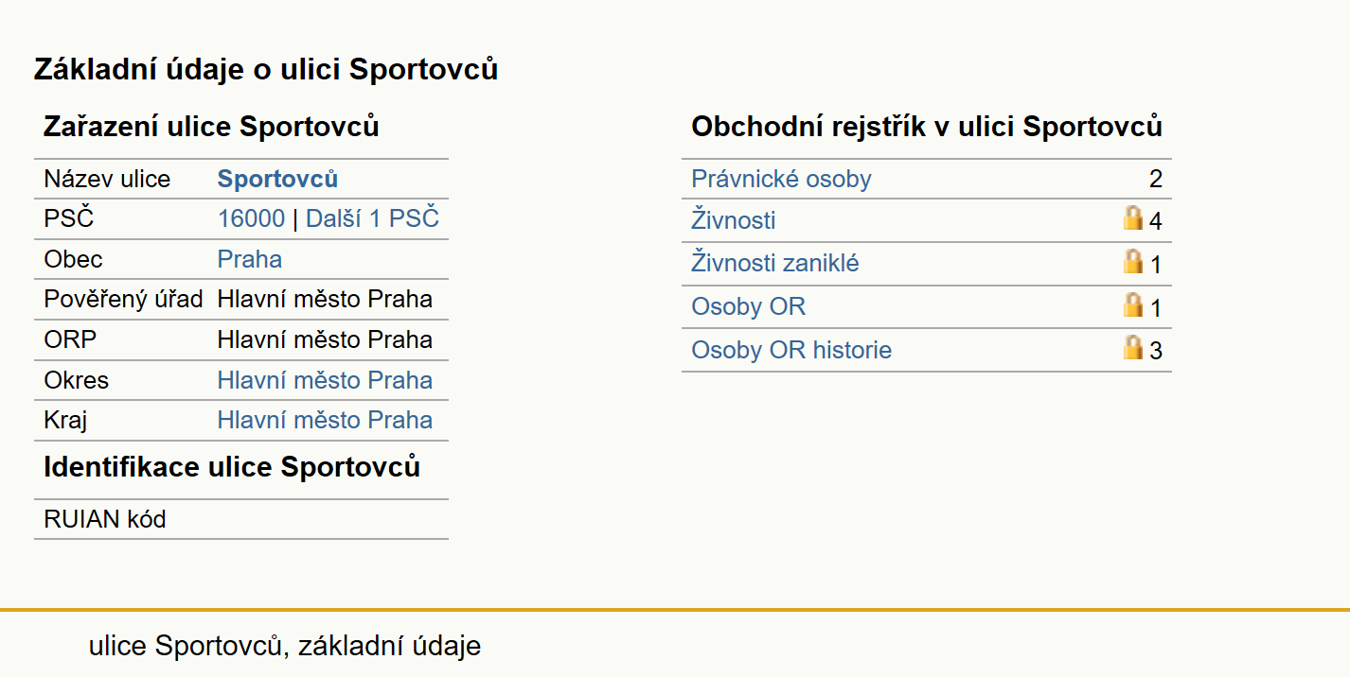Screen dimensions: 1350x677
Task: Open postal code 16000 link
Action: tap(251, 218)
